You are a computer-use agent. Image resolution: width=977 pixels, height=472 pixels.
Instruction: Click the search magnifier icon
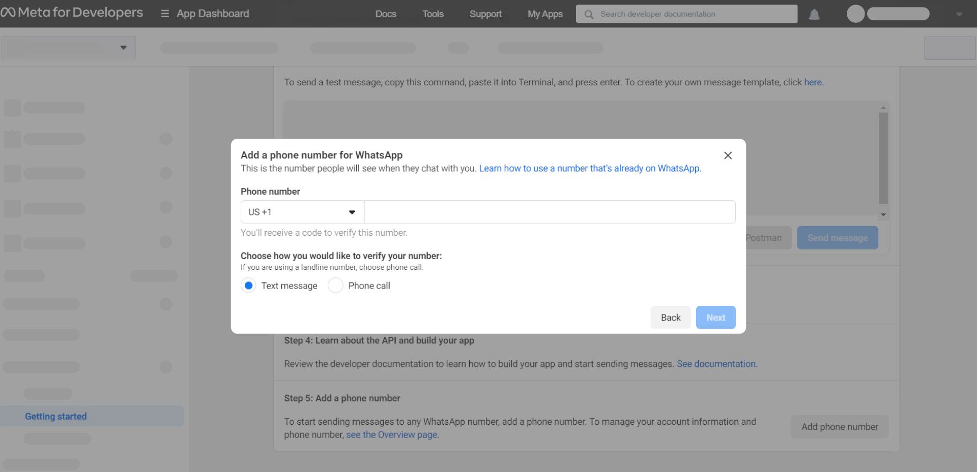(x=589, y=14)
